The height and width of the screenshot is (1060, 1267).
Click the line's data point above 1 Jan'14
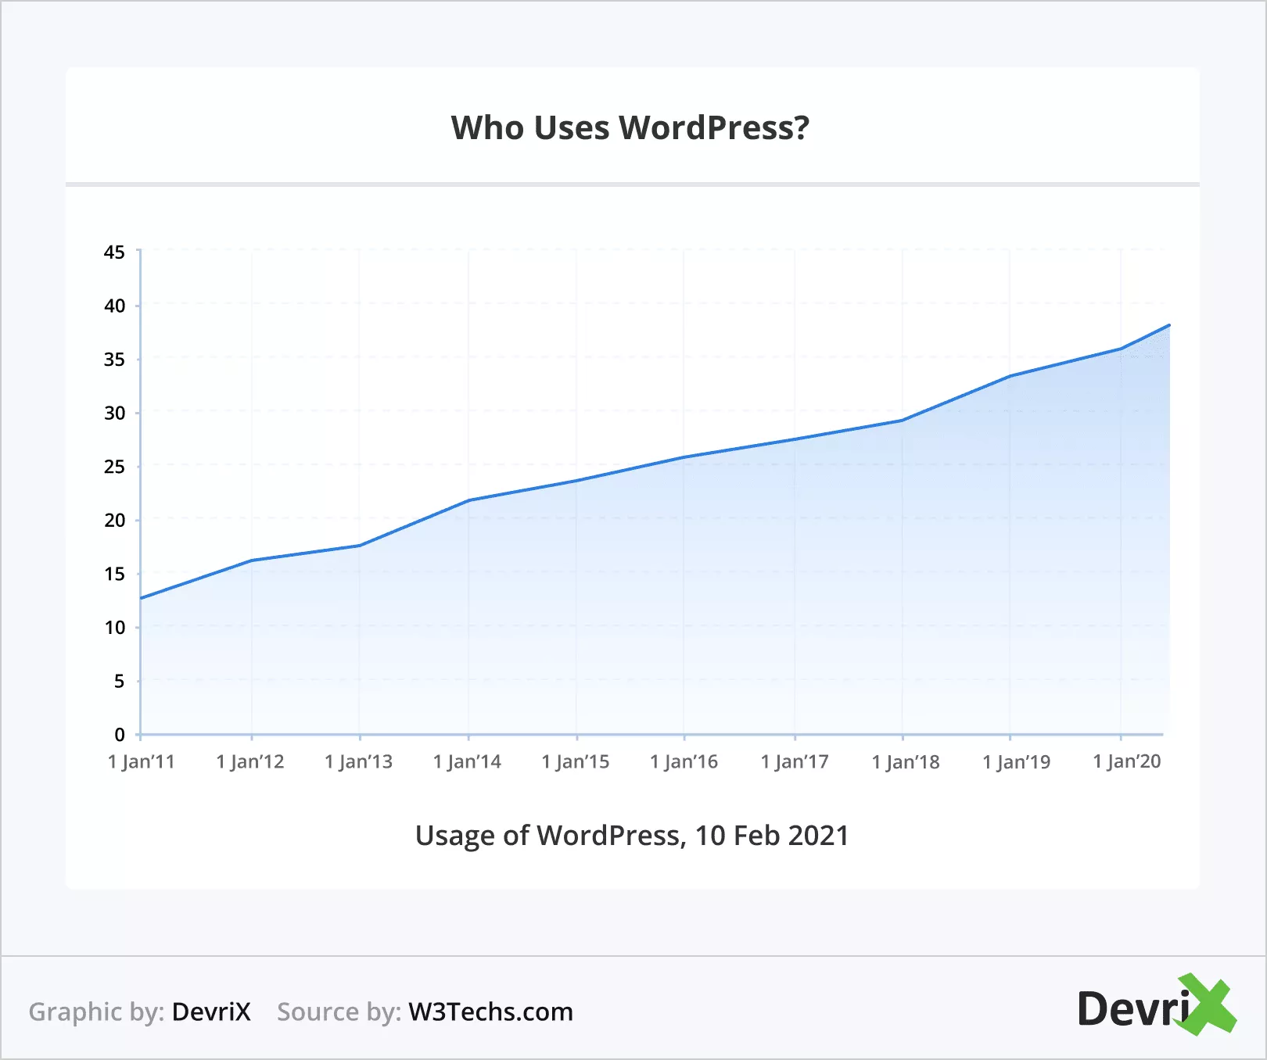click(x=468, y=500)
